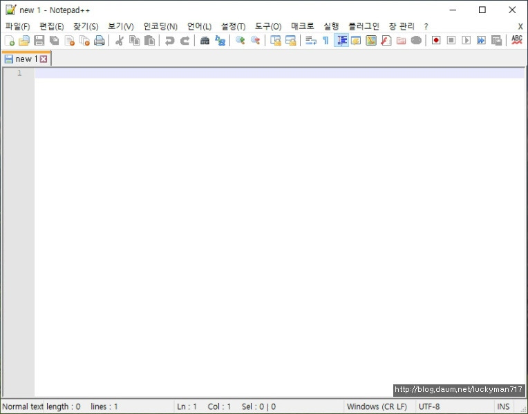Open the Function List icon
The width and height of the screenshot is (528, 414).
point(386,40)
